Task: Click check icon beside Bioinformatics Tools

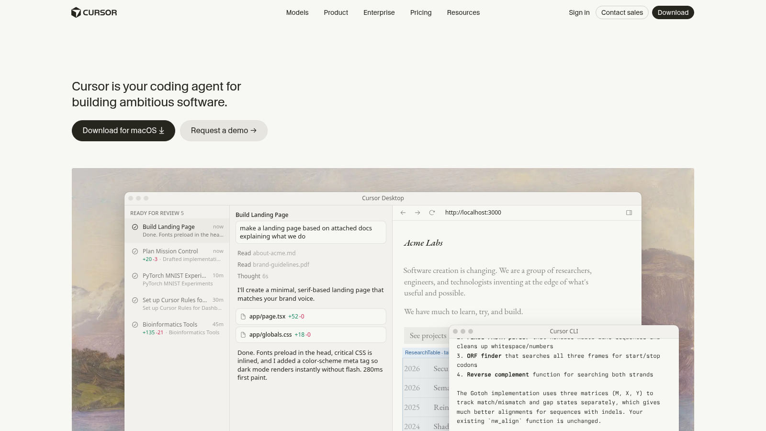Action: tap(135, 325)
